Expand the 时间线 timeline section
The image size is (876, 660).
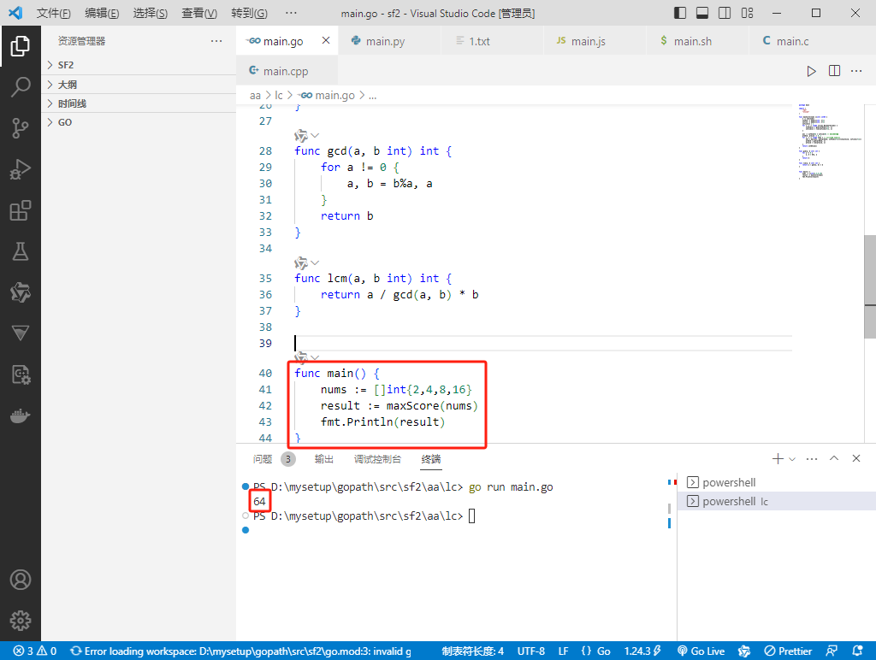pos(139,103)
